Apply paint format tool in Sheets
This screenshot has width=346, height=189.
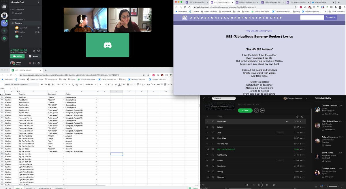[52, 84]
